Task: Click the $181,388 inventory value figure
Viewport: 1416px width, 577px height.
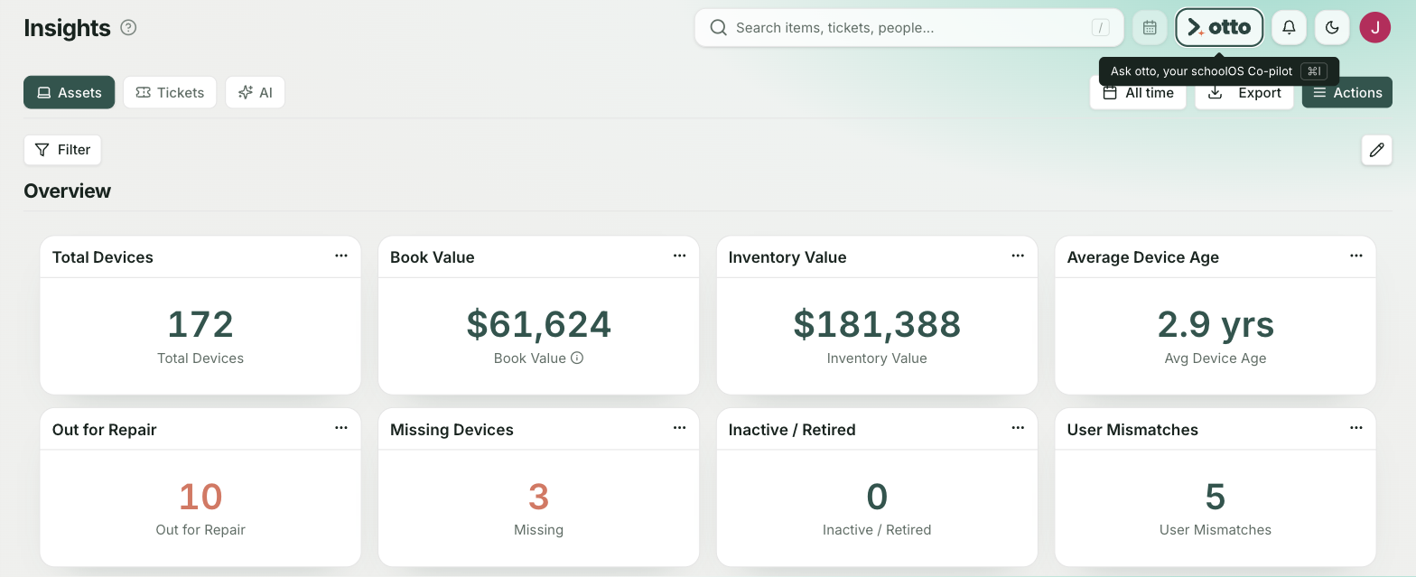Action: point(877,324)
